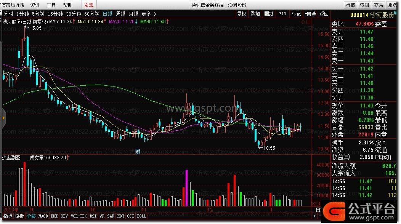The width and height of the screenshot is (401, 224).
Task: Open the 更多 periods dropdown
Action: 146,14
